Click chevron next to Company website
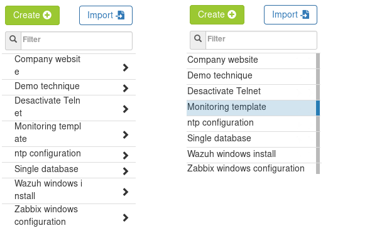The height and width of the screenshot is (233, 377). [x=125, y=67]
